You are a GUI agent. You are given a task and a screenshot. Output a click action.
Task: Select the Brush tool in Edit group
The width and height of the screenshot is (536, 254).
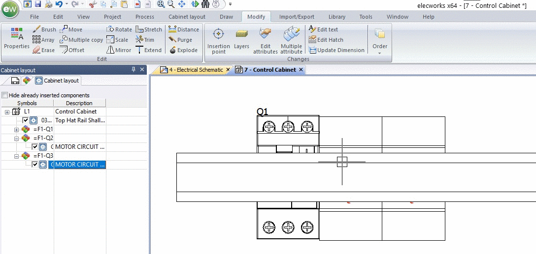[x=44, y=29]
